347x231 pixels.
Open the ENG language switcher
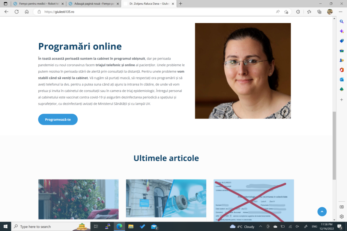pos(314,226)
